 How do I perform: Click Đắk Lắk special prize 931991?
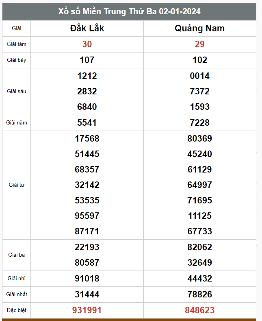(87, 310)
